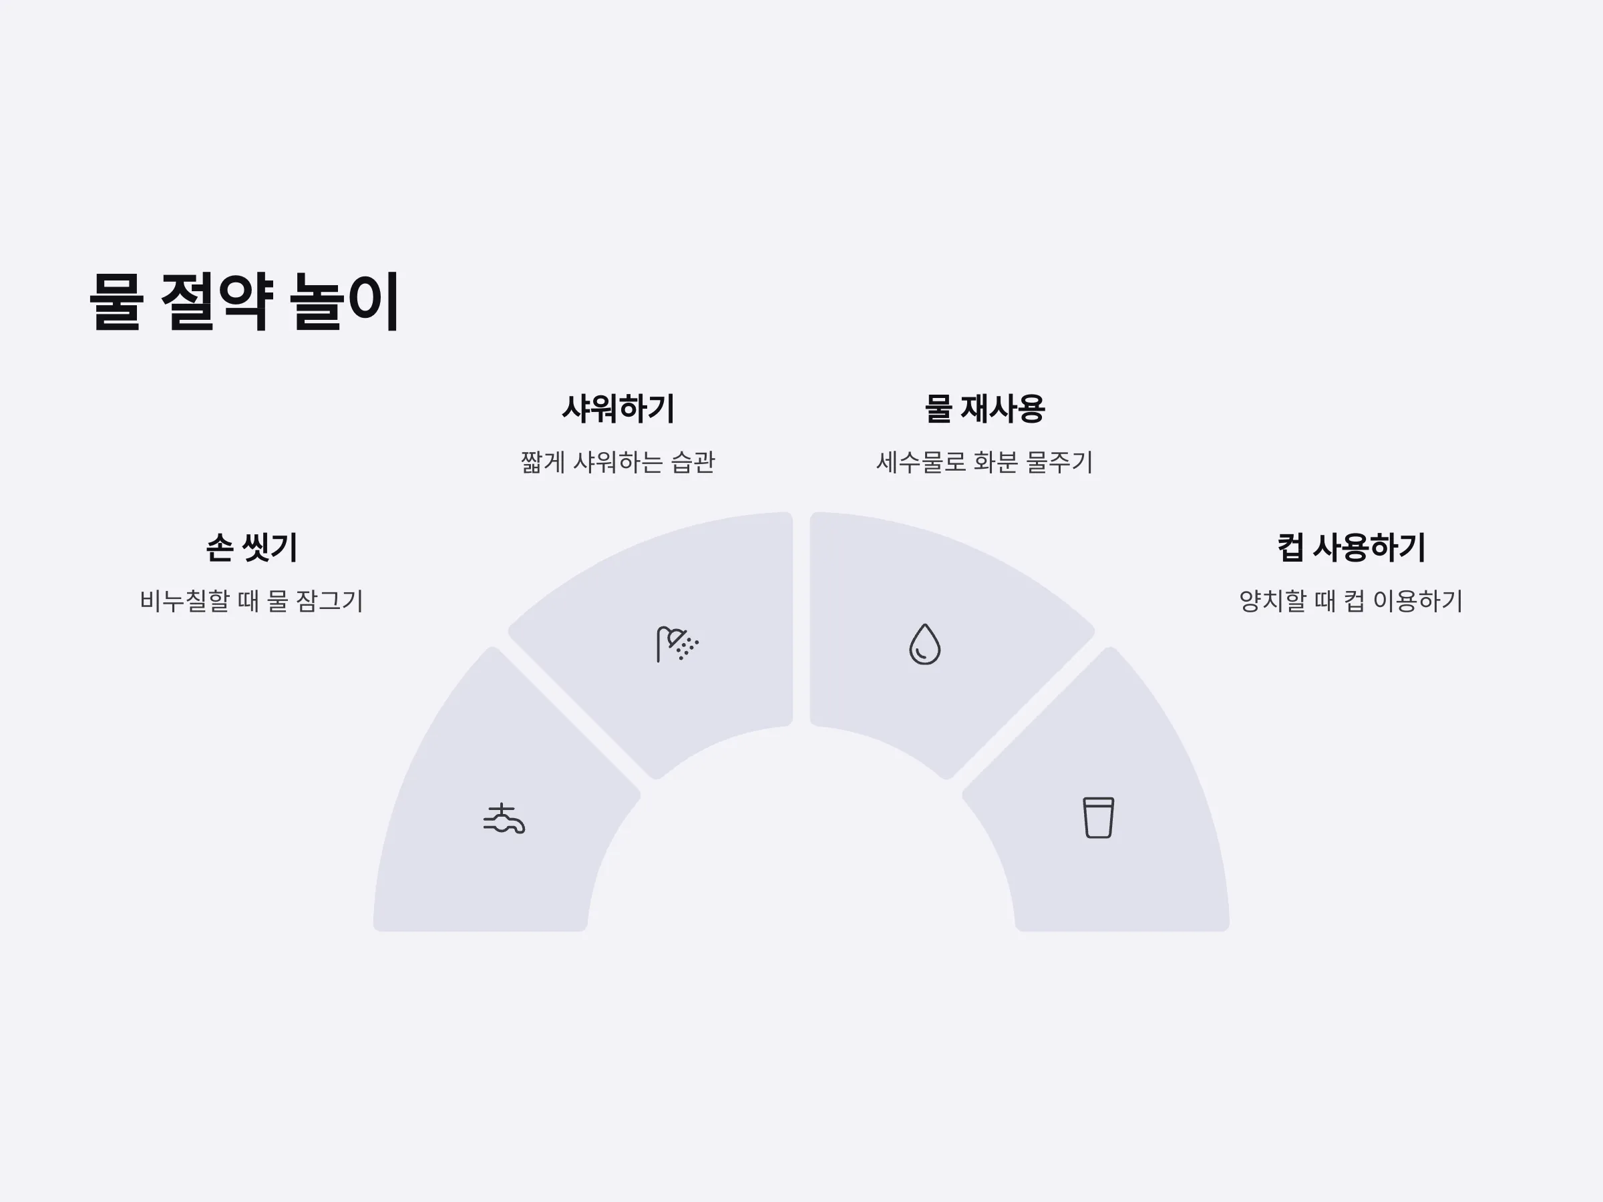Click the text '비누칠할 때 물 잠그기'
The width and height of the screenshot is (1603, 1202).
click(x=251, y=600)
